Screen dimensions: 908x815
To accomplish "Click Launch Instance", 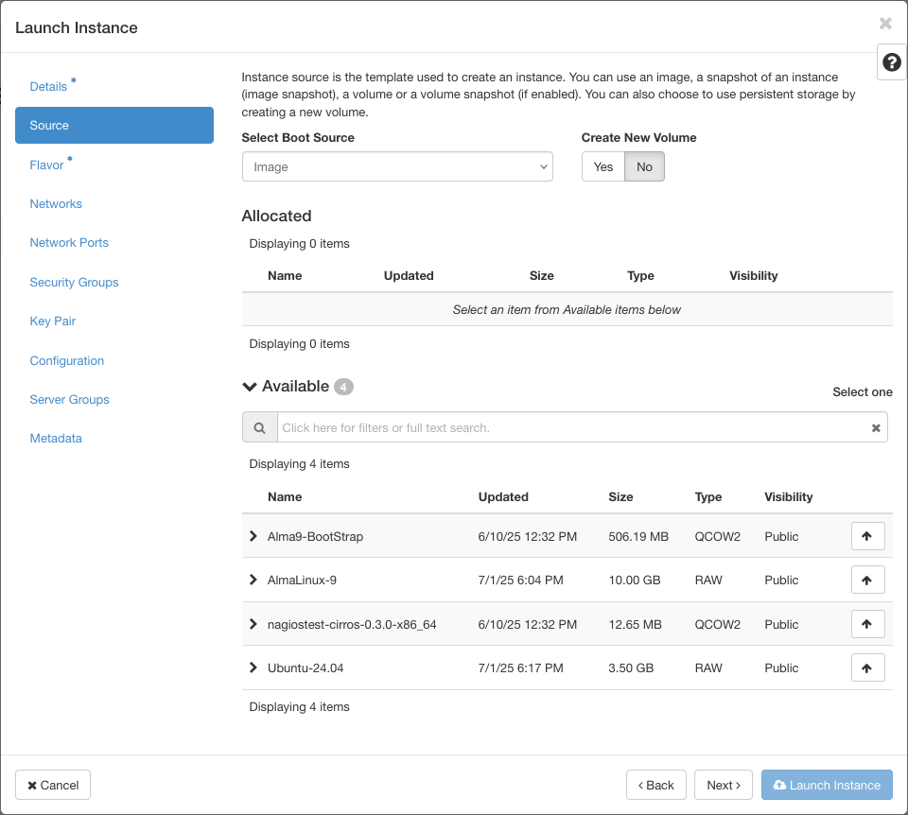I will pyautogui.click(x=827, y=785).
